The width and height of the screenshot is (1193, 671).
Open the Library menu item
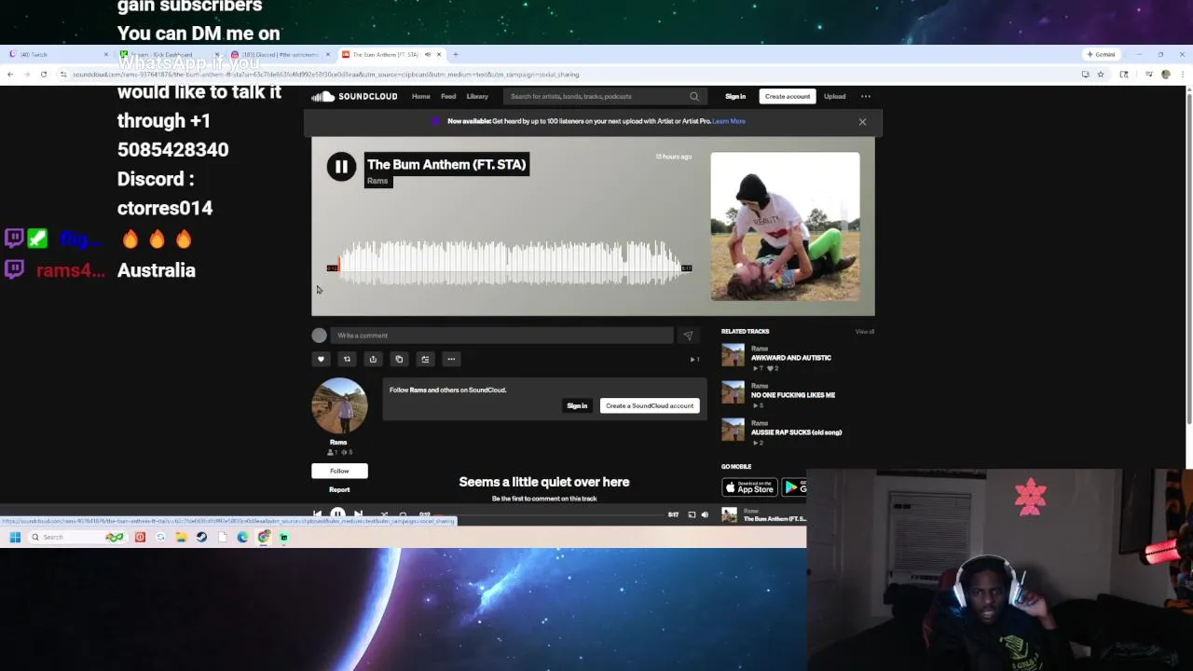477,96
